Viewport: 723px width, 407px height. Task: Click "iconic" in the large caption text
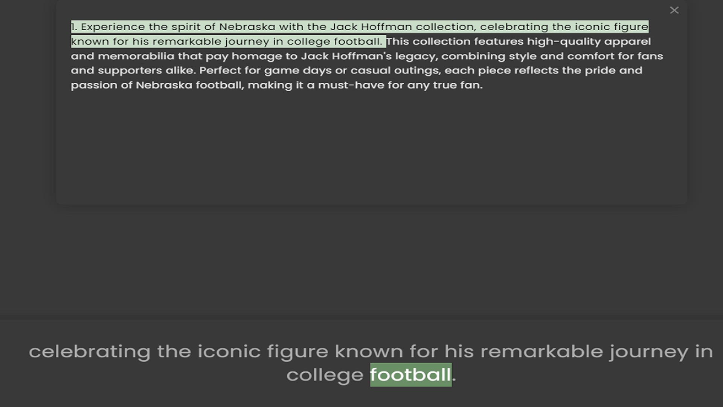tap(229, 351)
